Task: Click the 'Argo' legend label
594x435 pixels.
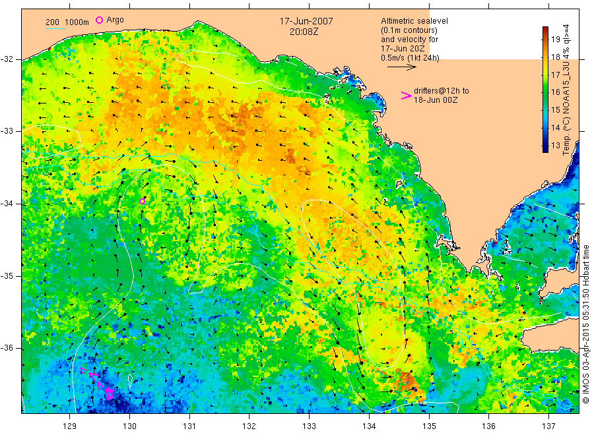Action: click(115, 20)
